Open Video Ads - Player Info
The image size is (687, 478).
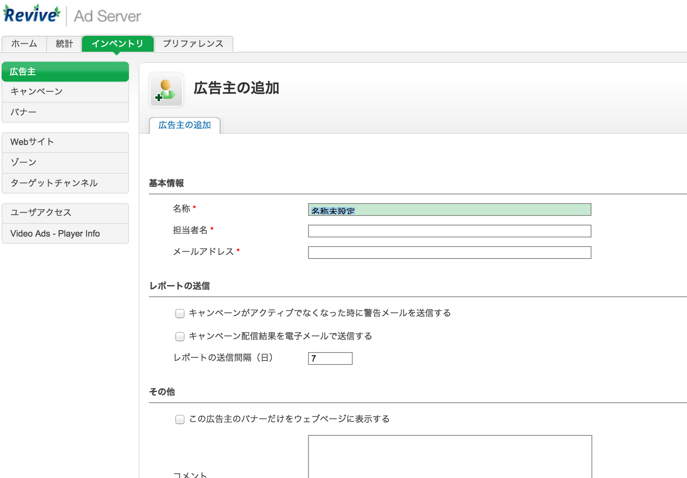pos(65,233)
